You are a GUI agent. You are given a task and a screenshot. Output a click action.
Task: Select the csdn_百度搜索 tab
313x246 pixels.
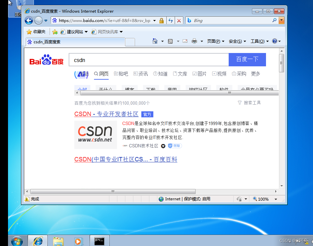tap(75, 42)
